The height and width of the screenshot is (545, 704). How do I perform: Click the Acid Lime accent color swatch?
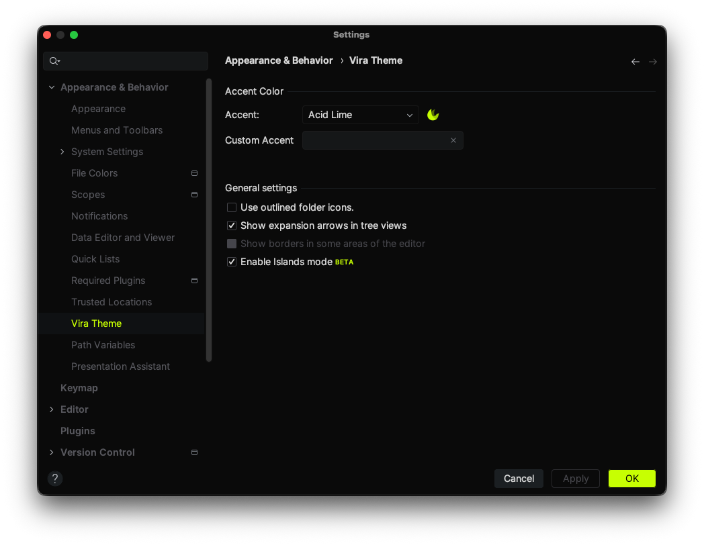click(x=433, y=115)
